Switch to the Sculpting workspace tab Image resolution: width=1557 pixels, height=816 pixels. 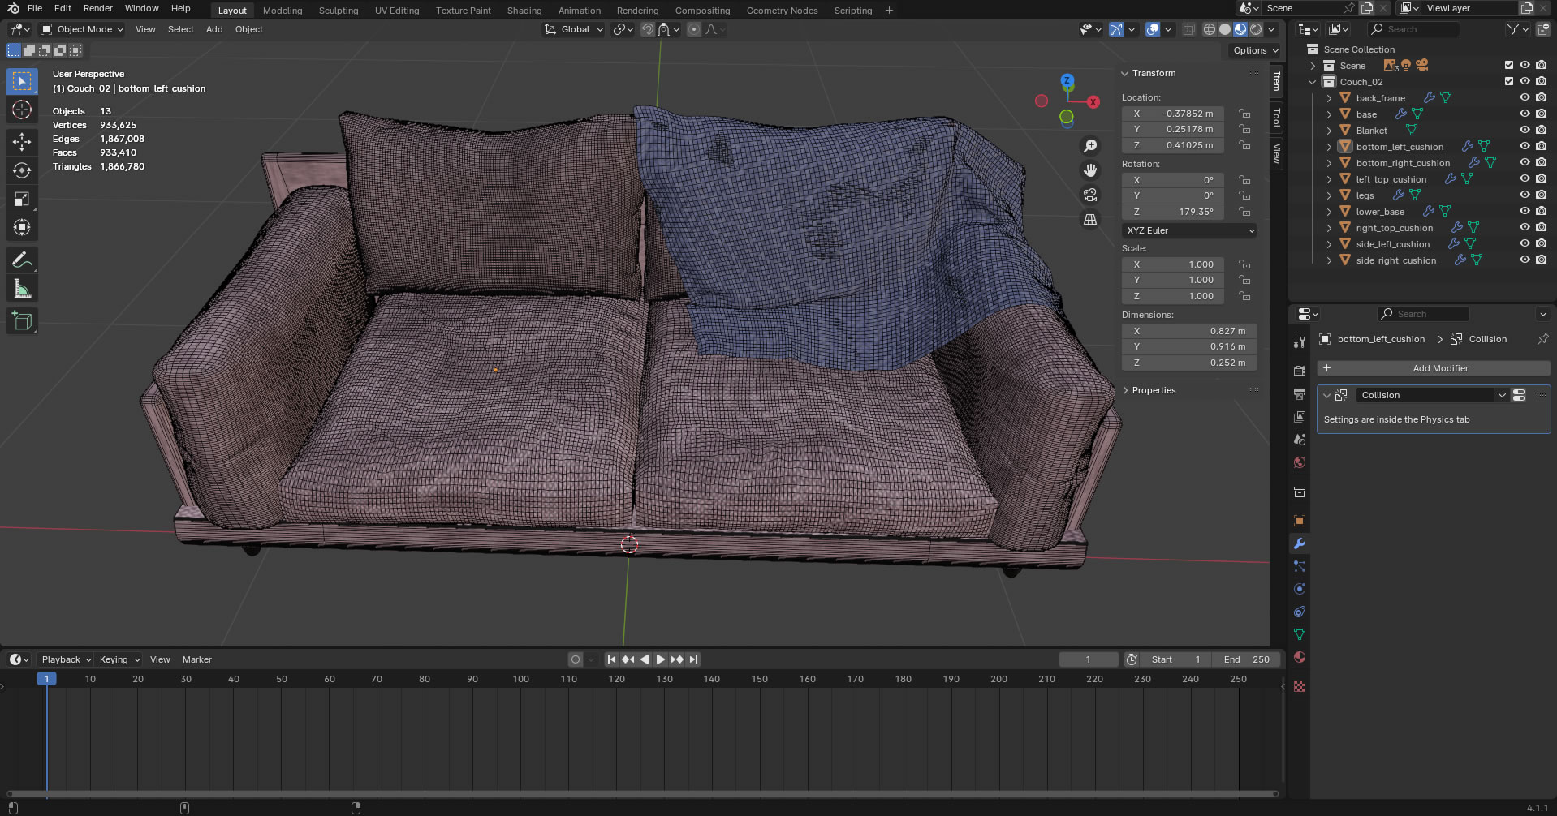coord(338,11)
